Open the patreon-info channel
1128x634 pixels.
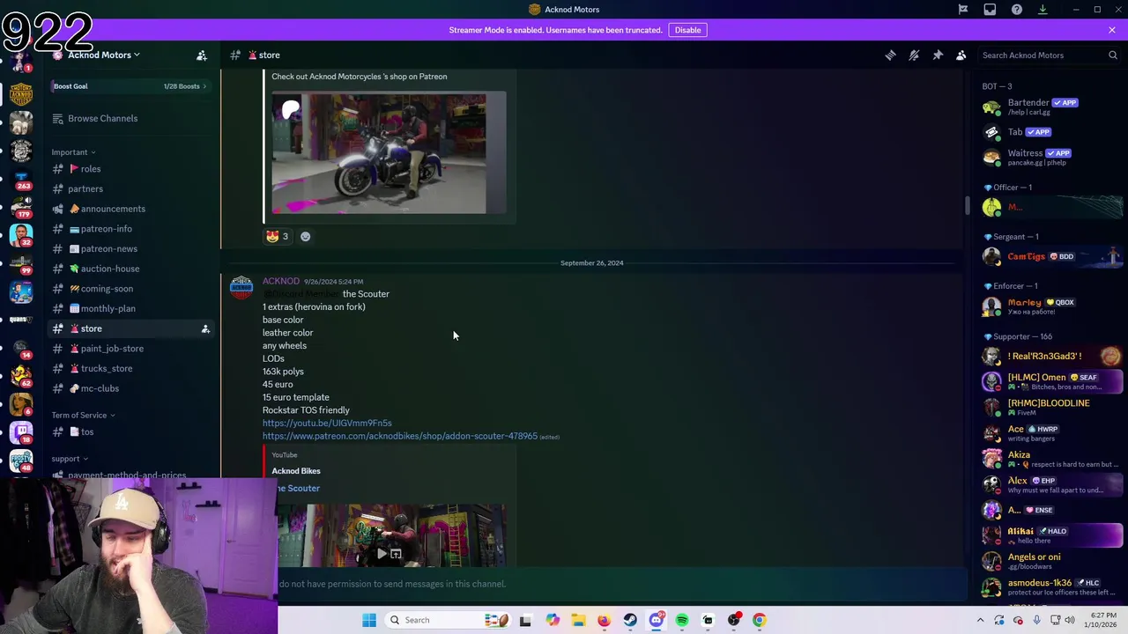130,229
